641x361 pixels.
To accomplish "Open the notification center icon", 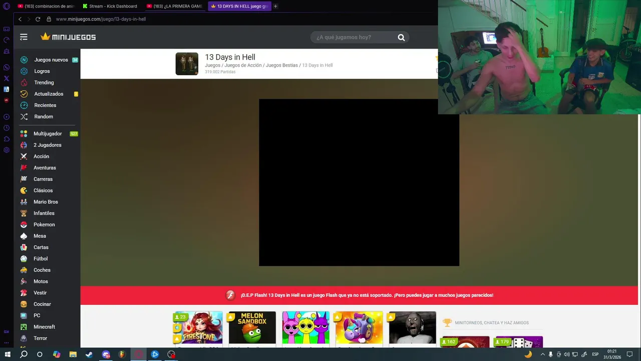I will click(x=630, y=354).
